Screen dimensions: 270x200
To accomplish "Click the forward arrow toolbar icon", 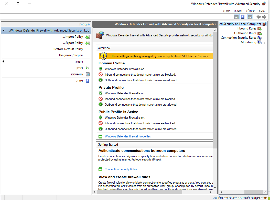I will click(264, 17).
